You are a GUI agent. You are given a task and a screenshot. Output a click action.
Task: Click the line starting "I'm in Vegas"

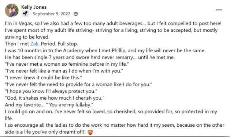(113, 23)
